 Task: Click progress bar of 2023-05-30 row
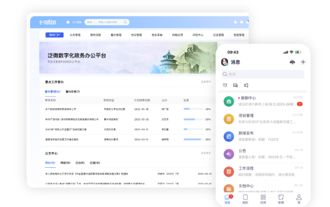[193, 109]
